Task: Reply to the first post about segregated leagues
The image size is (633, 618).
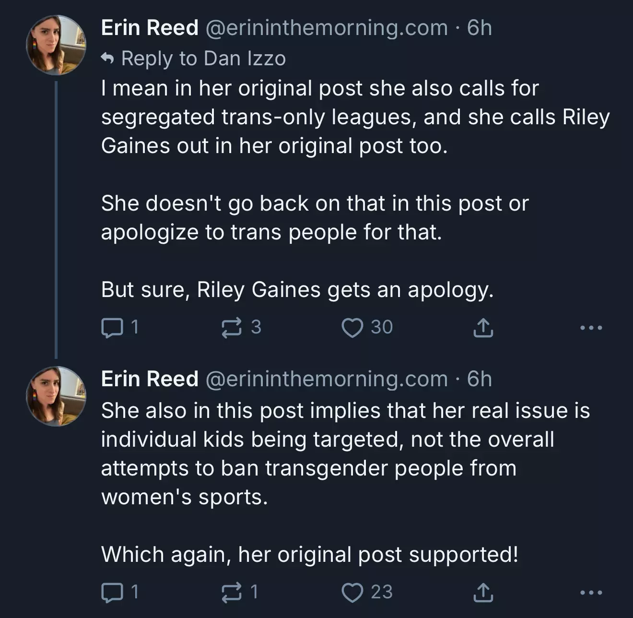Action: click(111, 328)
